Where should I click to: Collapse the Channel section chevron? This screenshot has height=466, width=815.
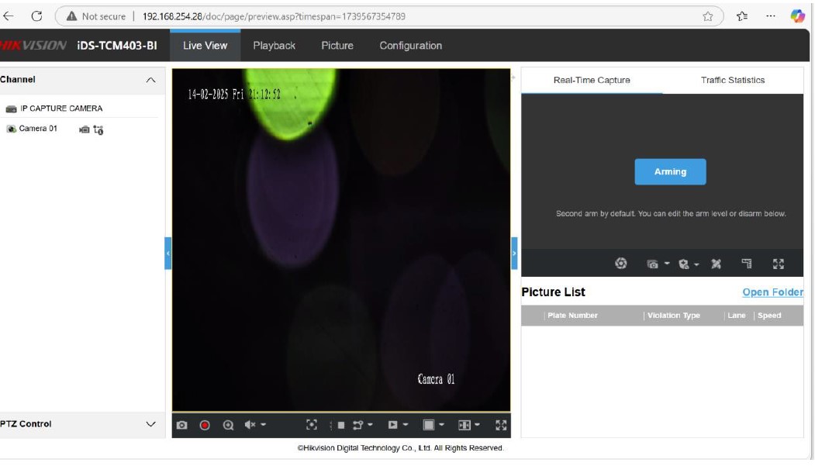coord(150,80)
